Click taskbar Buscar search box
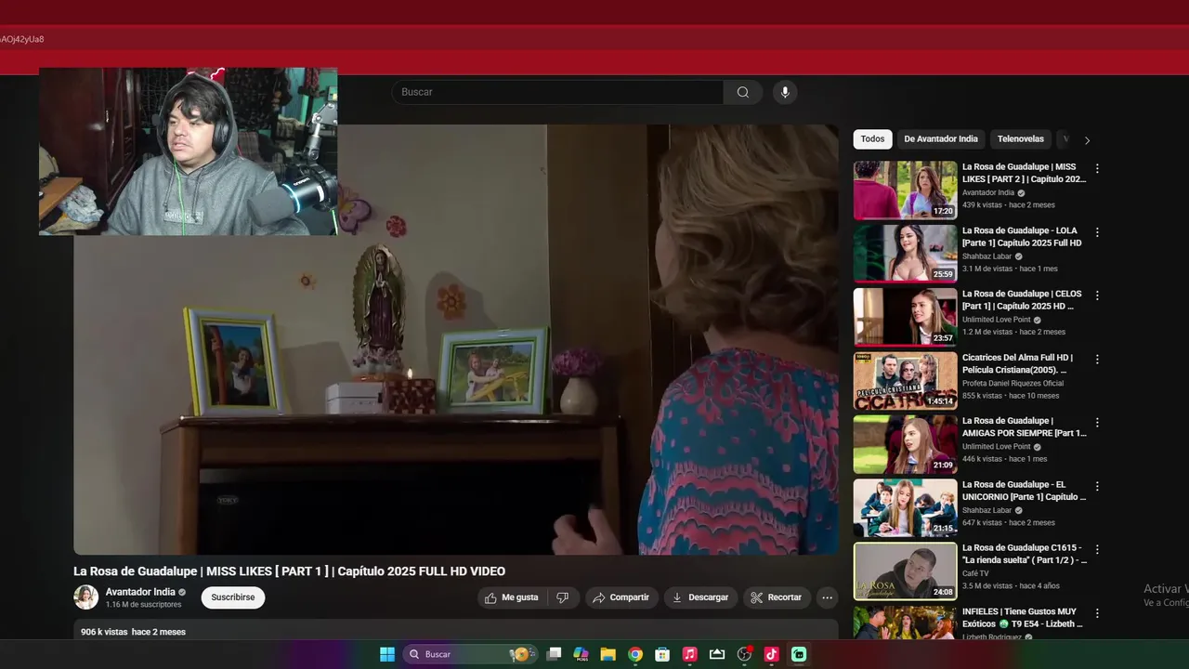The image size is (1189, 669). click(471, 654)
